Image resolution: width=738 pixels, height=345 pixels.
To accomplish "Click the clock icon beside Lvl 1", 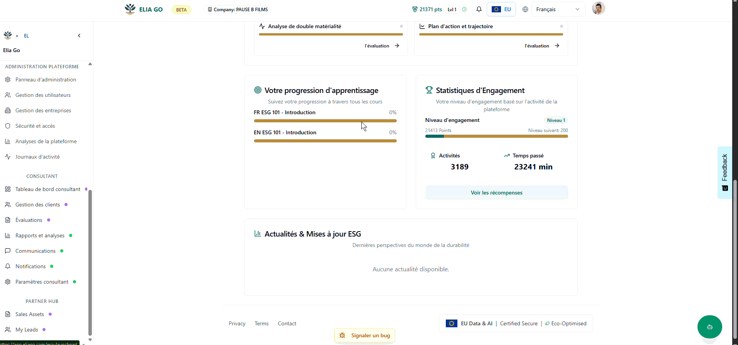I will (x=464, y=9).
